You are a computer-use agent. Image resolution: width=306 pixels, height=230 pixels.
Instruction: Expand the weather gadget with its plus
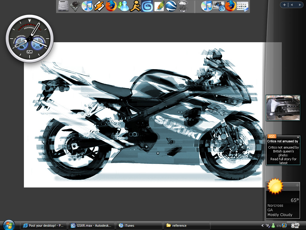[297, 185]
